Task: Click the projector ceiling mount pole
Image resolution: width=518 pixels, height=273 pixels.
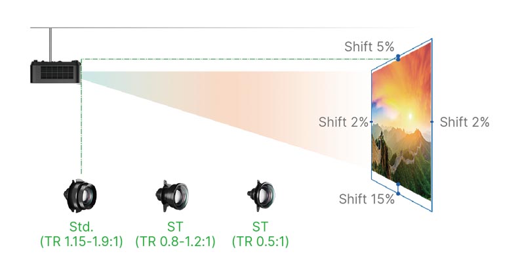Action: point(50,45)
